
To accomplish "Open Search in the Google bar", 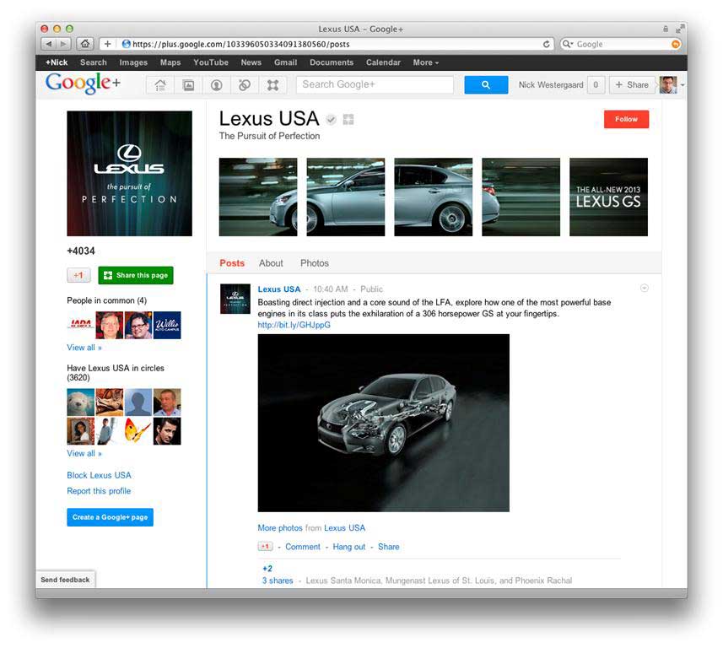I will (x=93, y=62).
